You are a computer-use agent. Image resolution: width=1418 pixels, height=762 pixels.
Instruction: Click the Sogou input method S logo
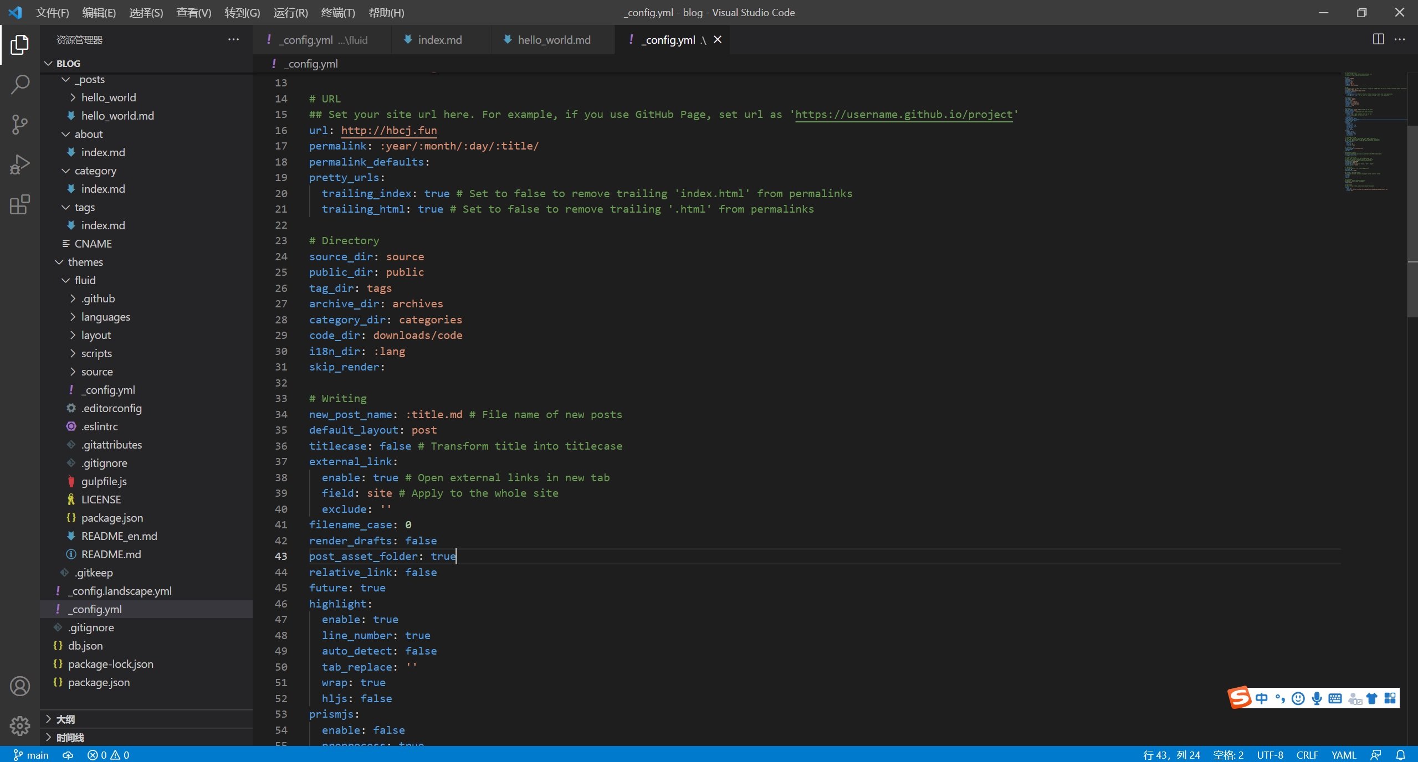coord(1240,697)
